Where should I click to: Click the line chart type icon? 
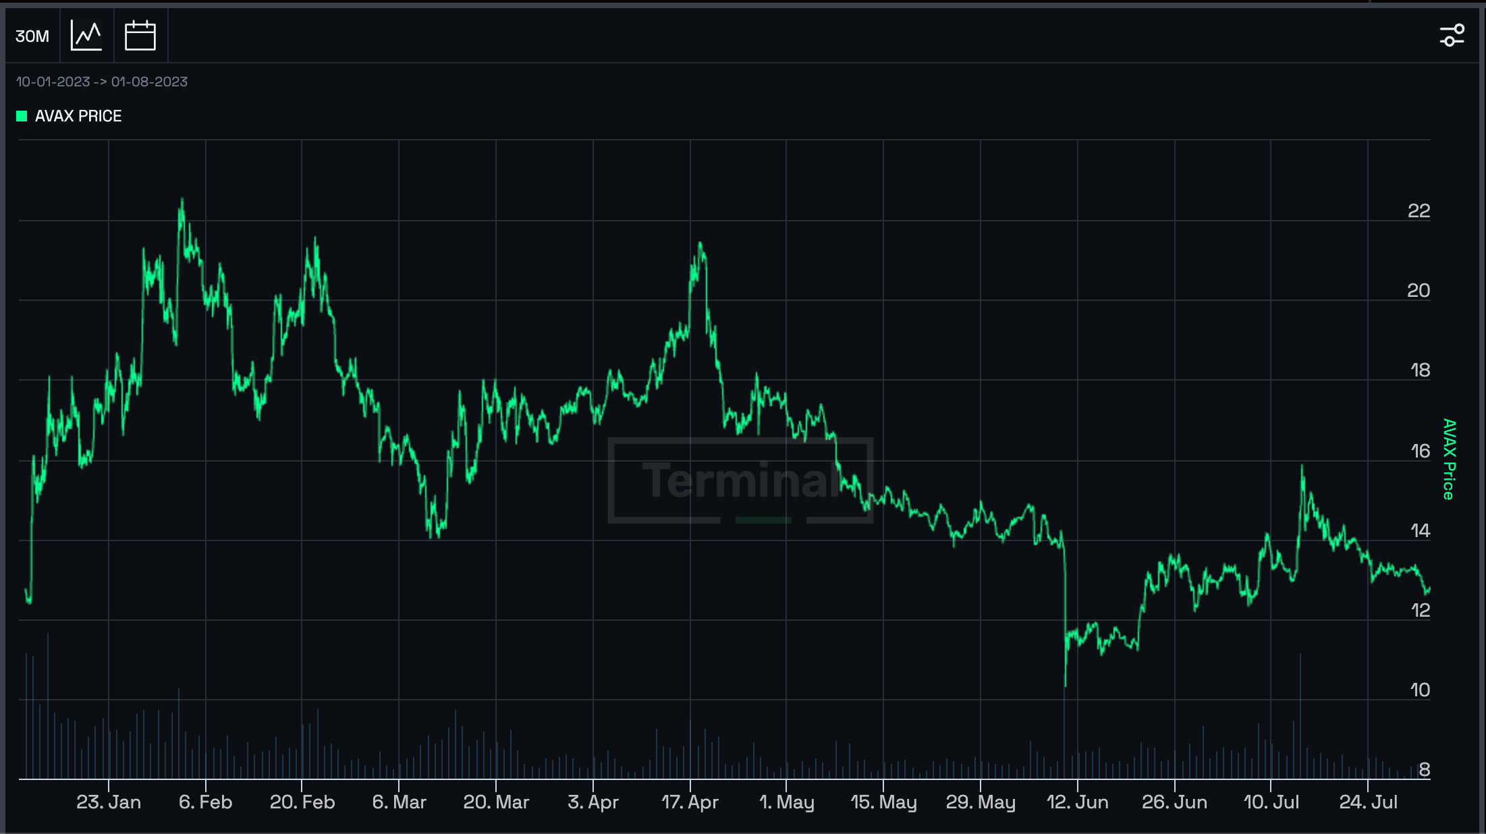86,36
